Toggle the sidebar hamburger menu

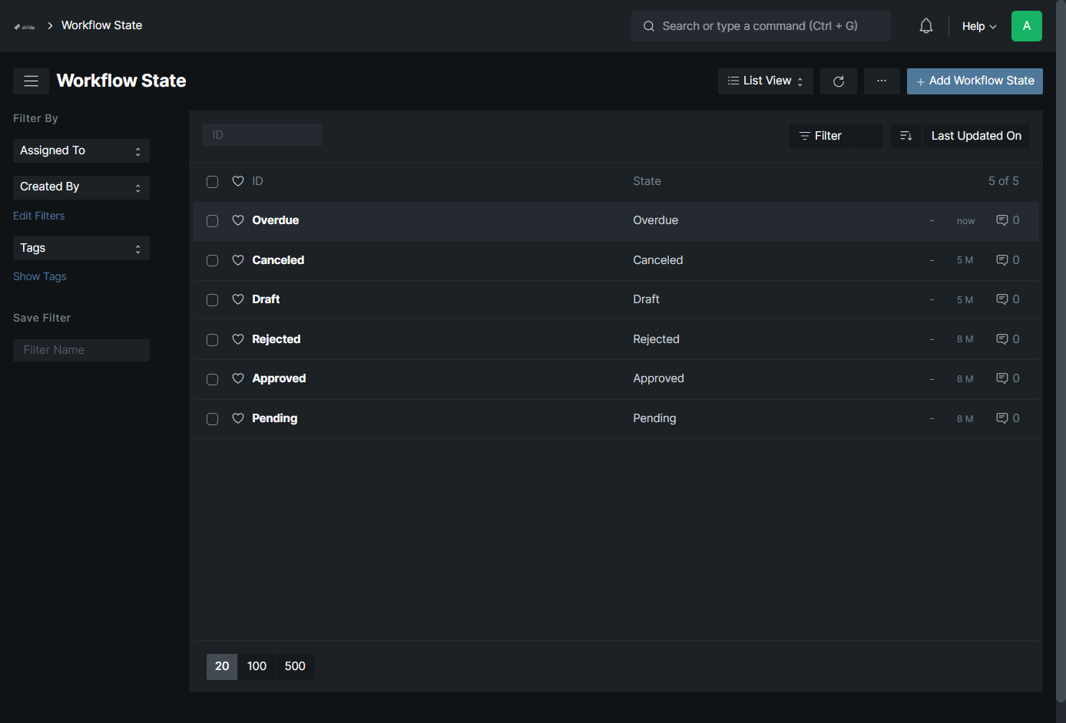(31, 81)
